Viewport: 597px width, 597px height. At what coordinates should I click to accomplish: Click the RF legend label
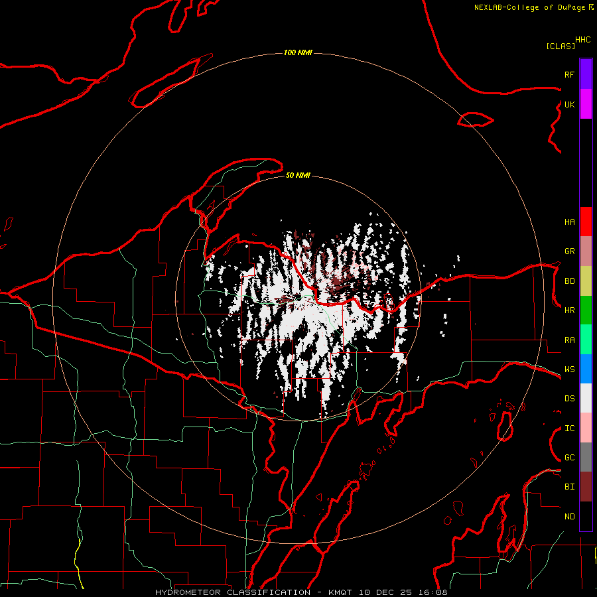click(x=569, y=74)
